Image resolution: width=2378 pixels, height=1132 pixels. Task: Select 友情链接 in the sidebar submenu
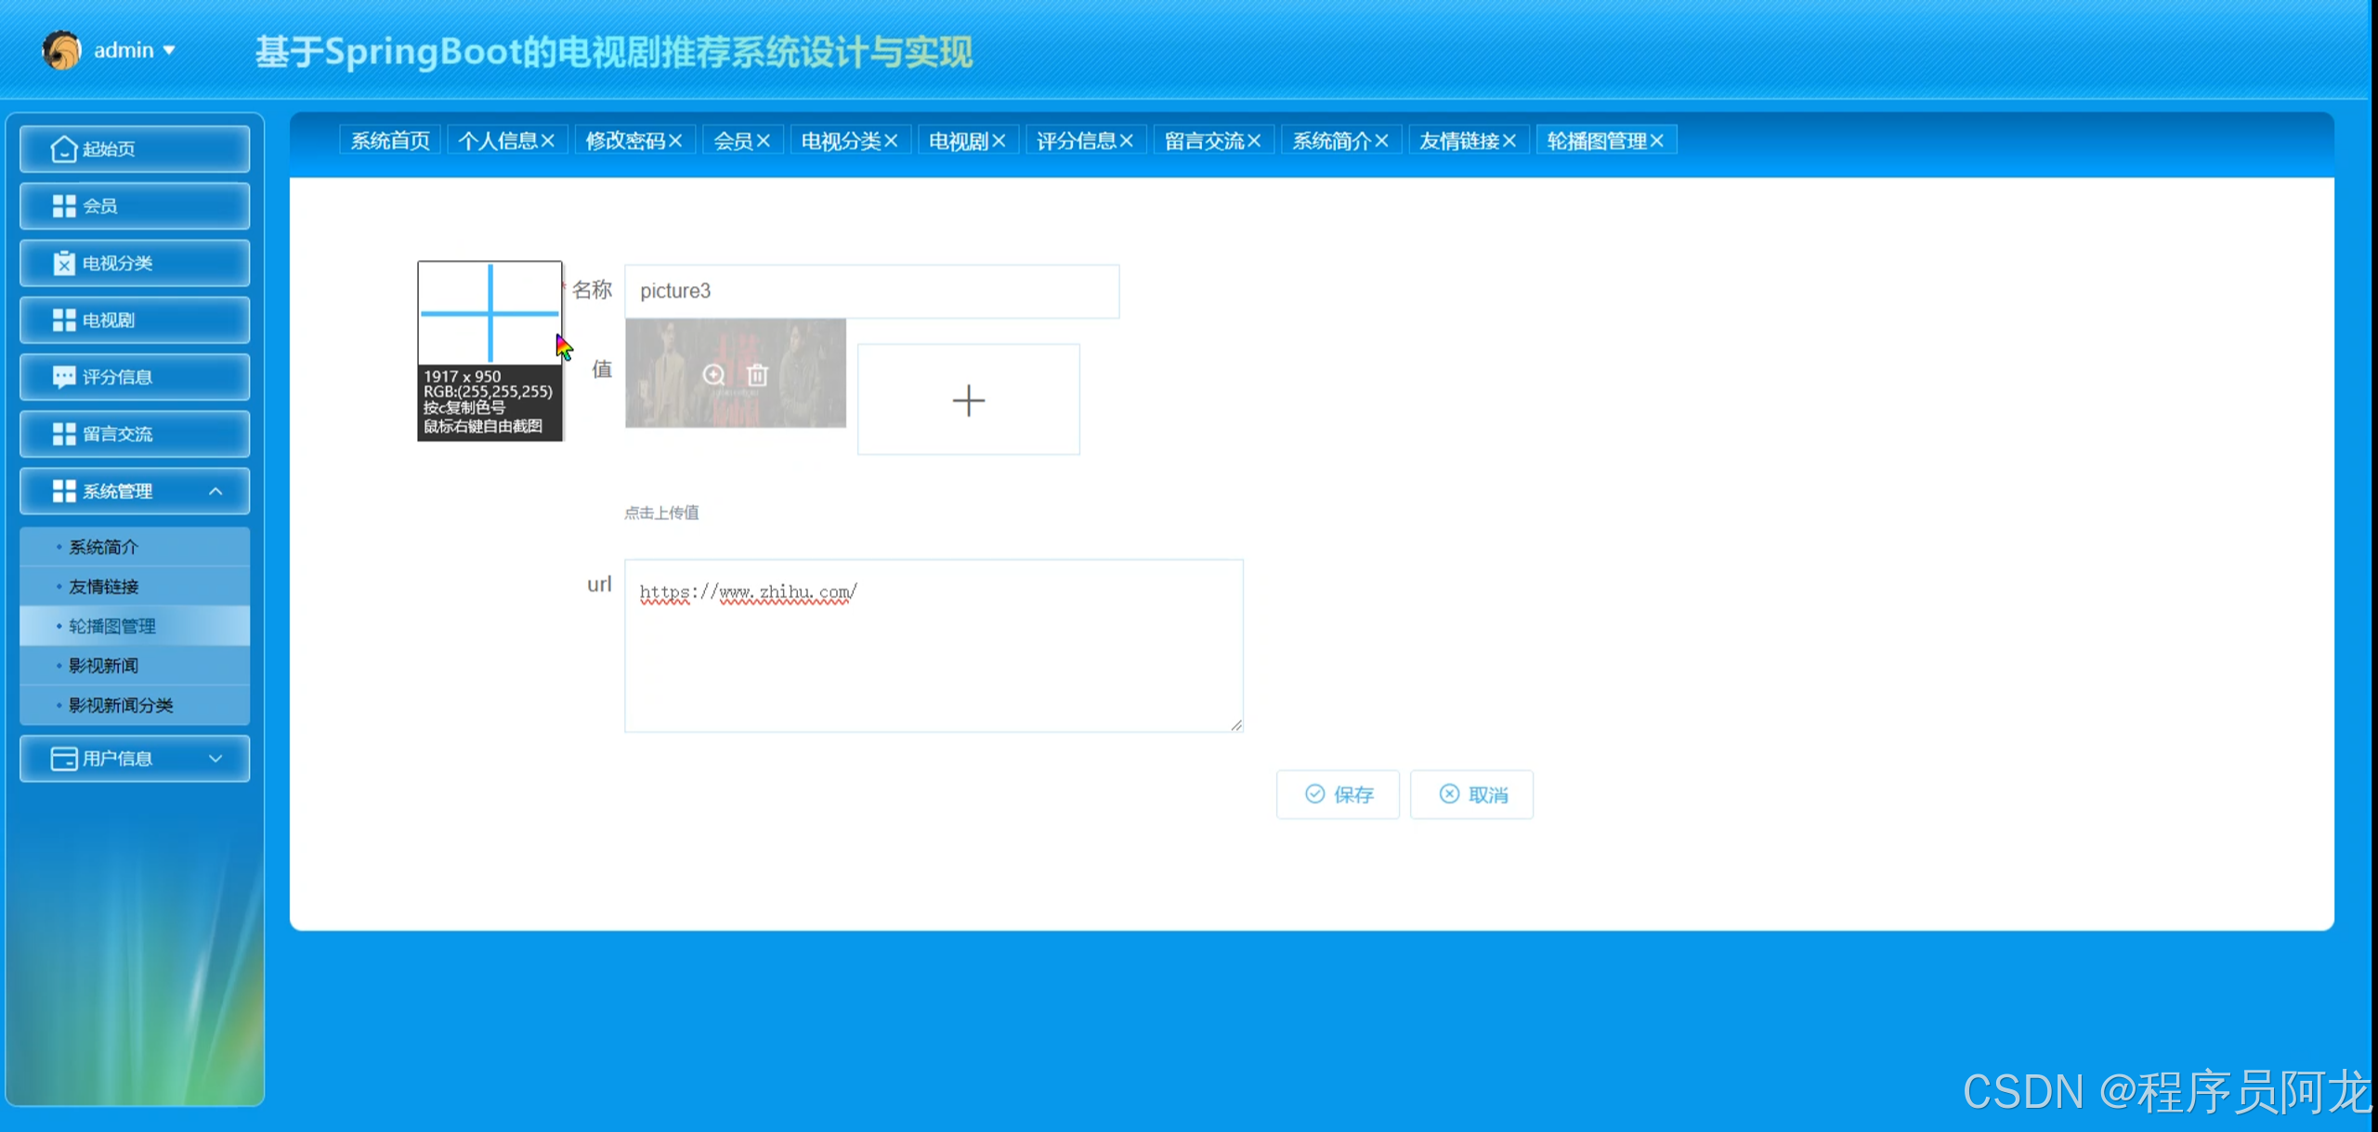point(104,587)
